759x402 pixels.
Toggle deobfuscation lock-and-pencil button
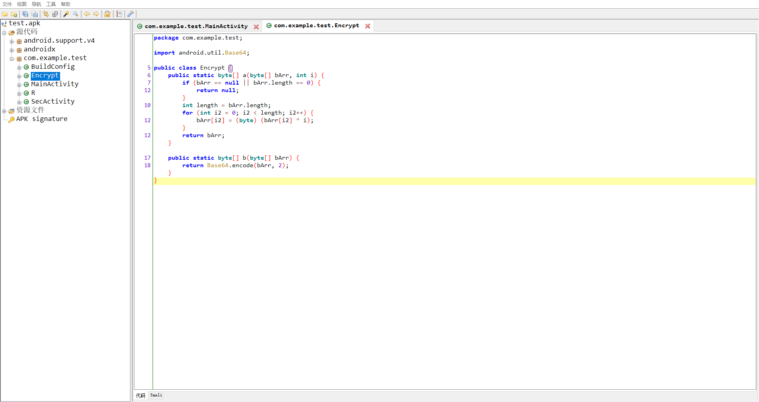pos(107,14)
